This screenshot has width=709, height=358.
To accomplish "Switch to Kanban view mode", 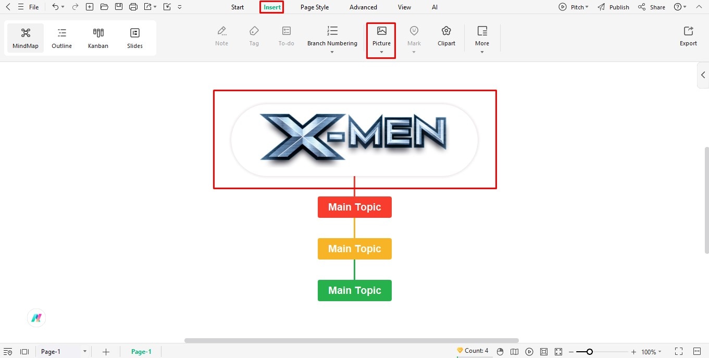I will [x=98, y=38].
